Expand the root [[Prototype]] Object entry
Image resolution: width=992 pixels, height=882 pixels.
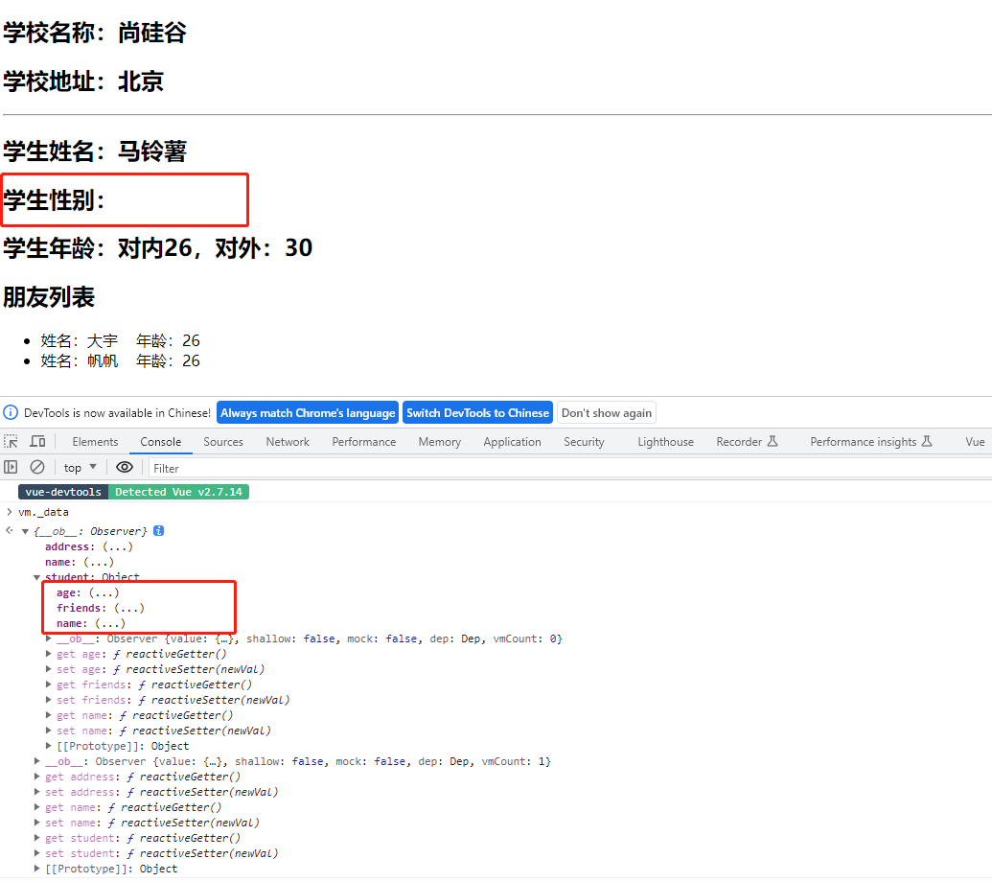pyautogui.click(x=36, y=869)
